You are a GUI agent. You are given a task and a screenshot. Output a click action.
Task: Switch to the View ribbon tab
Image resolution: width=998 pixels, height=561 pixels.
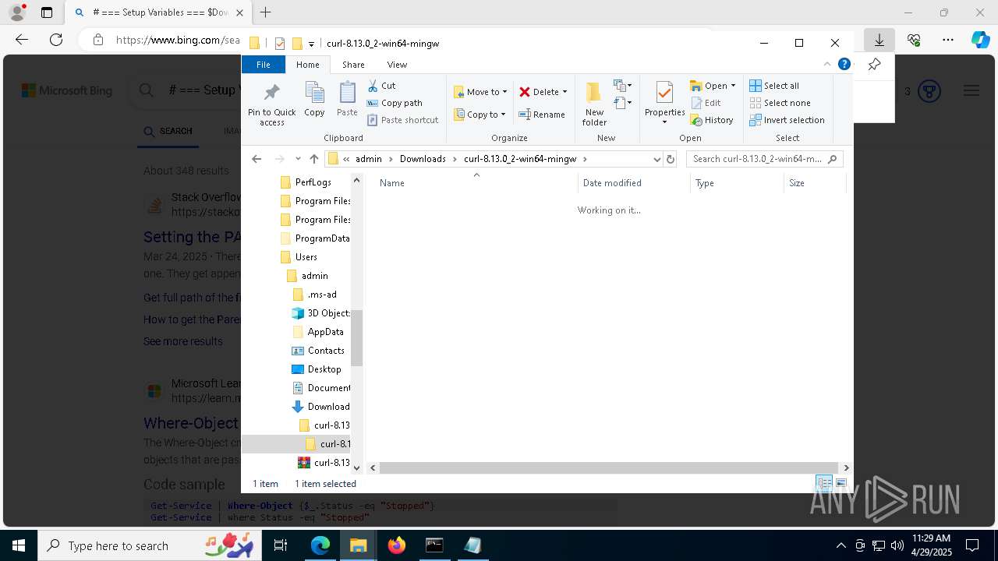point(397,65)
